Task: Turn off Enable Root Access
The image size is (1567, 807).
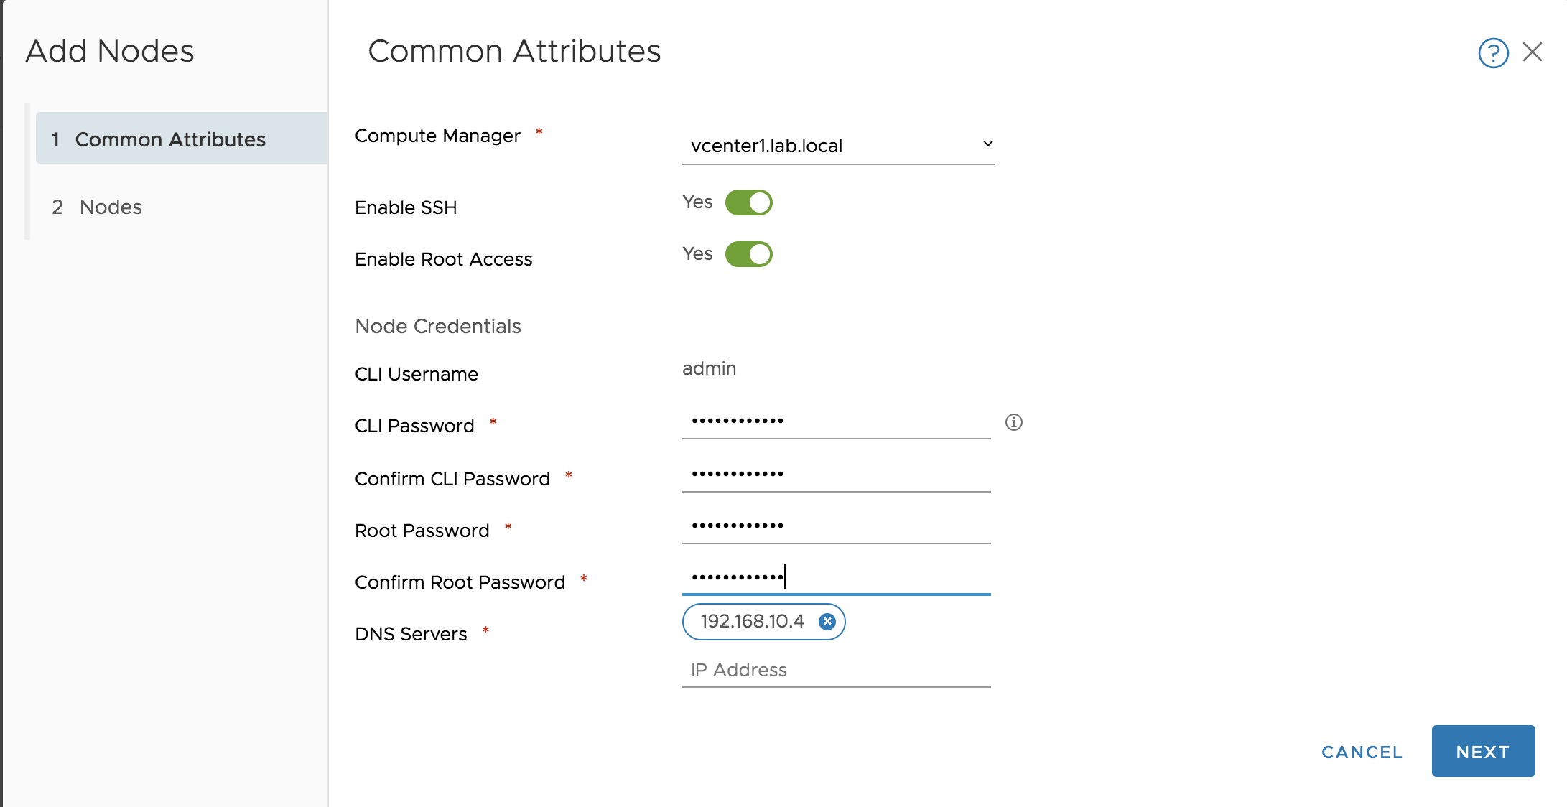Action: point(748,253)
